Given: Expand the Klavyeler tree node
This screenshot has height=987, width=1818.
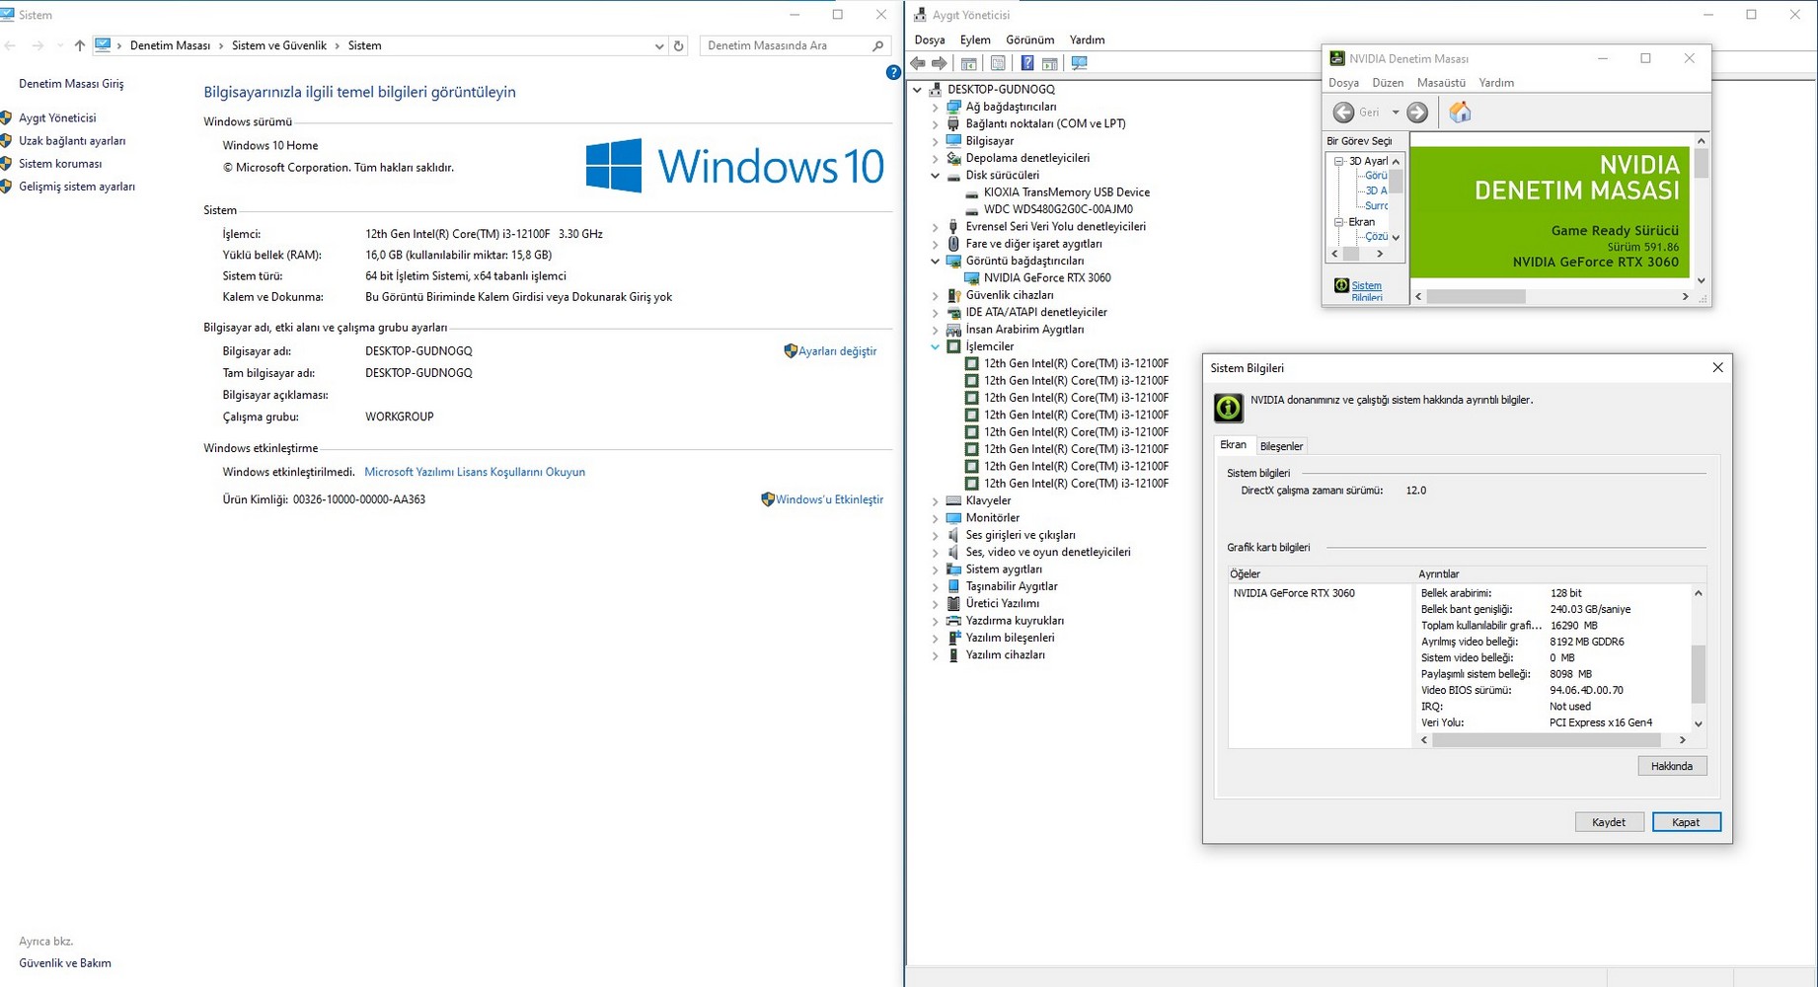Looking at the screenshot, I should click(936, 501).
